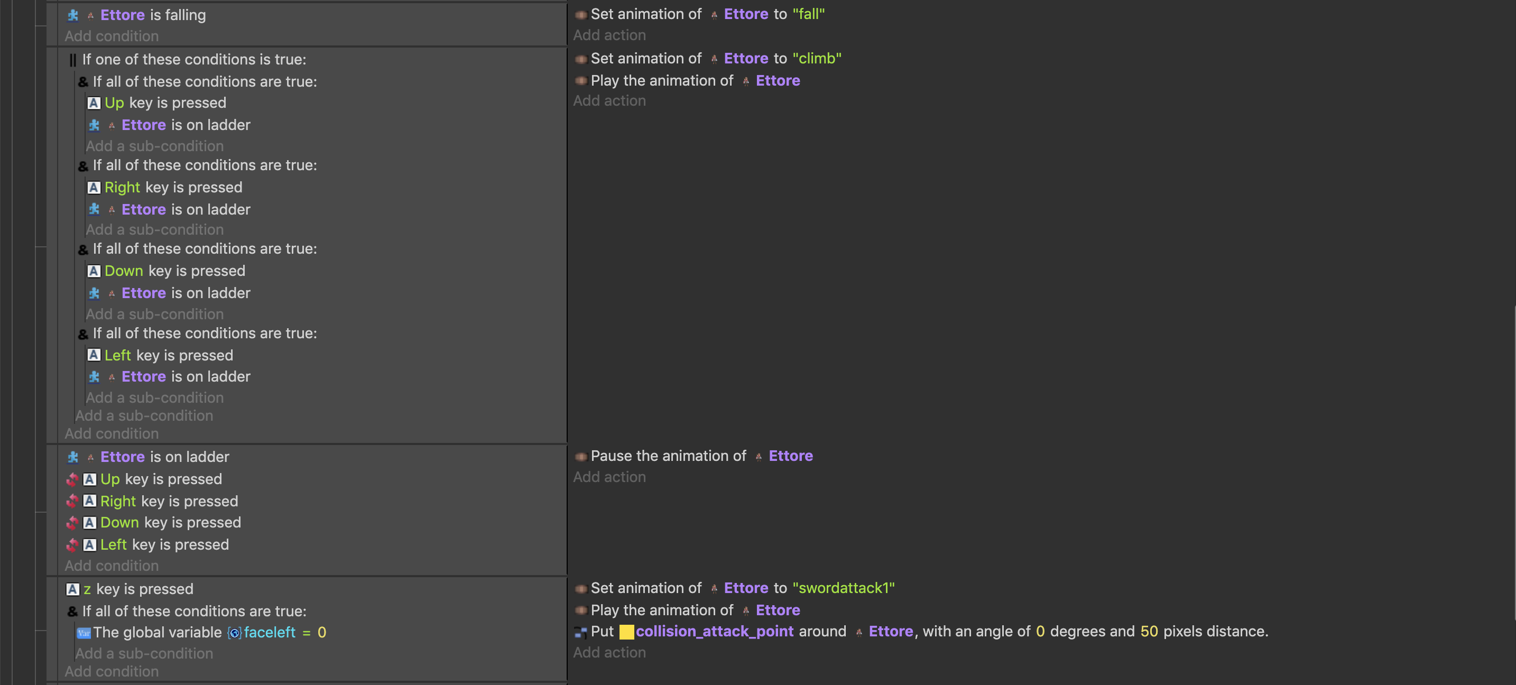Click the variable icon before 'The global variable'
The image size is (1516, 685).
coord(84,633)
